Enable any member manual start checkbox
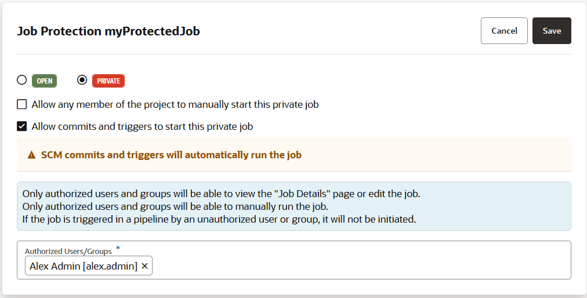The height and width of the screenshot is (298, 587). (x=22, y=104)
